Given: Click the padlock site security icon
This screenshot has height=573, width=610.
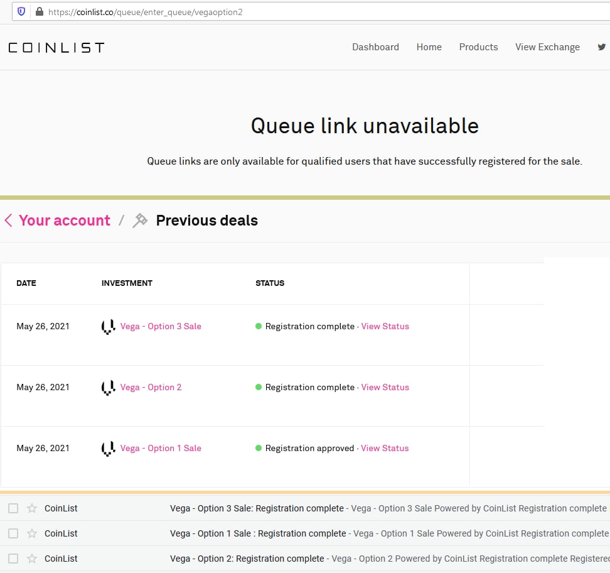Looking at the screenshot, I should pyautogui.click(x=40, y=12).
